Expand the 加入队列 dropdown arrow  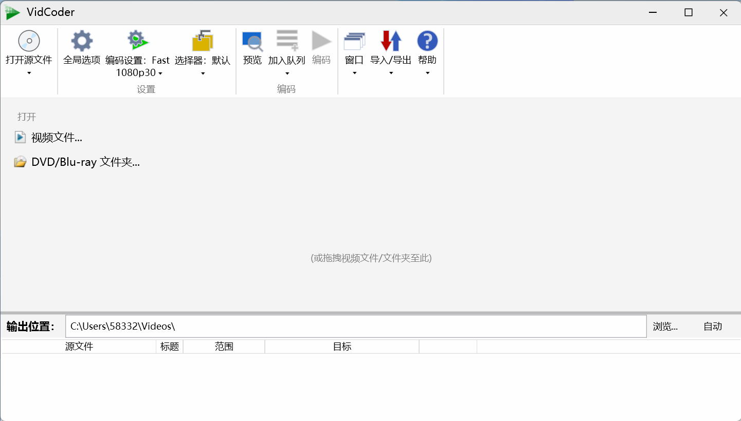click(x=287, y=73)
